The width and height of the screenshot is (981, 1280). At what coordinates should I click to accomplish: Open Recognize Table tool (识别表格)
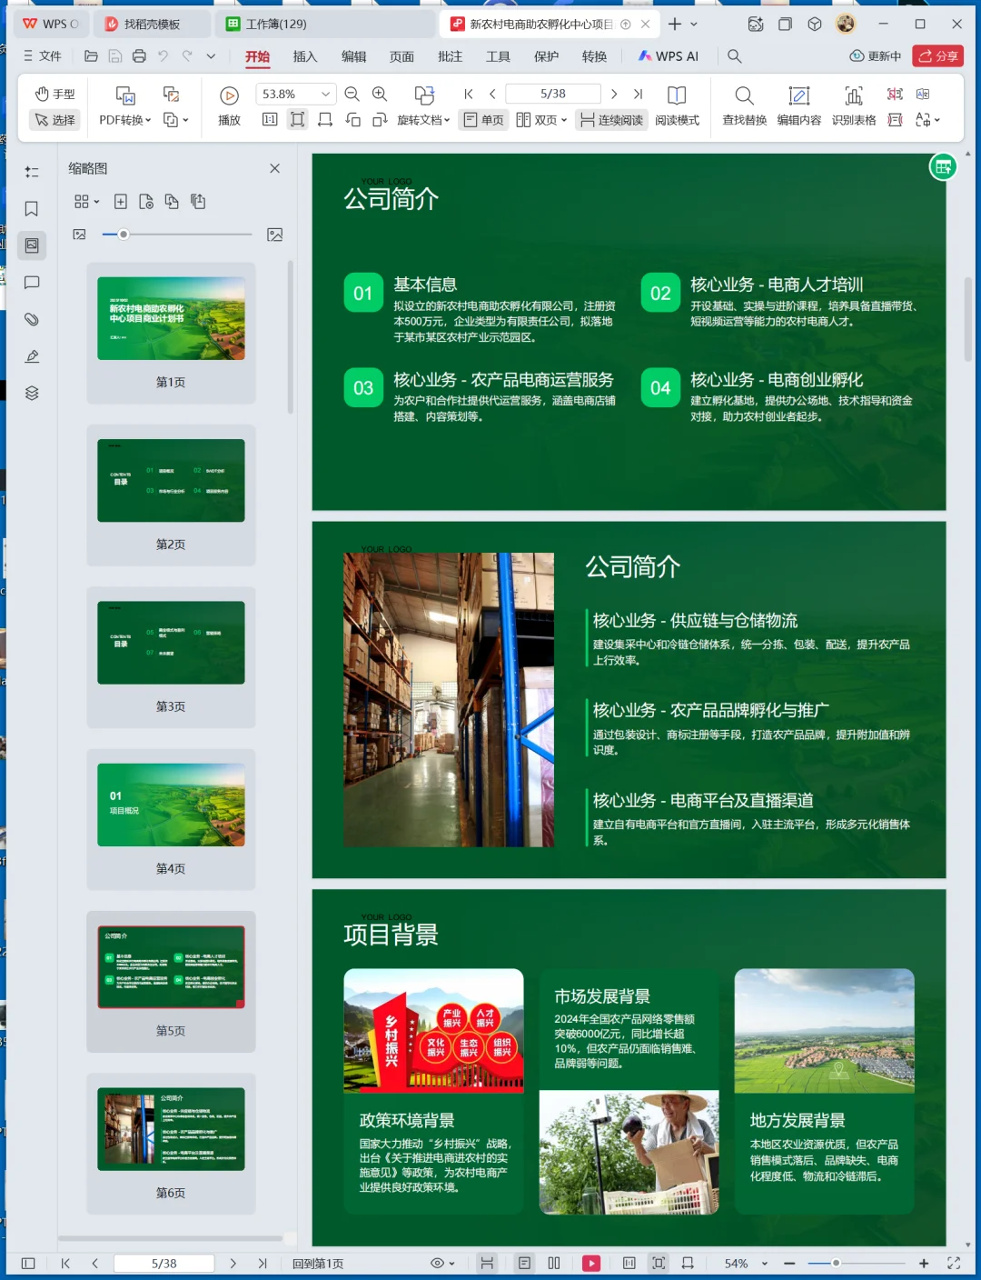[854, 105]
